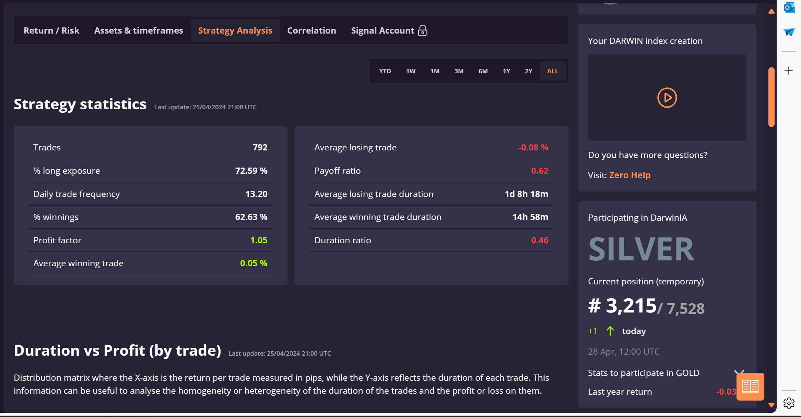
Task: Select the ALL timeframe
Action: [x=552, y=71]
